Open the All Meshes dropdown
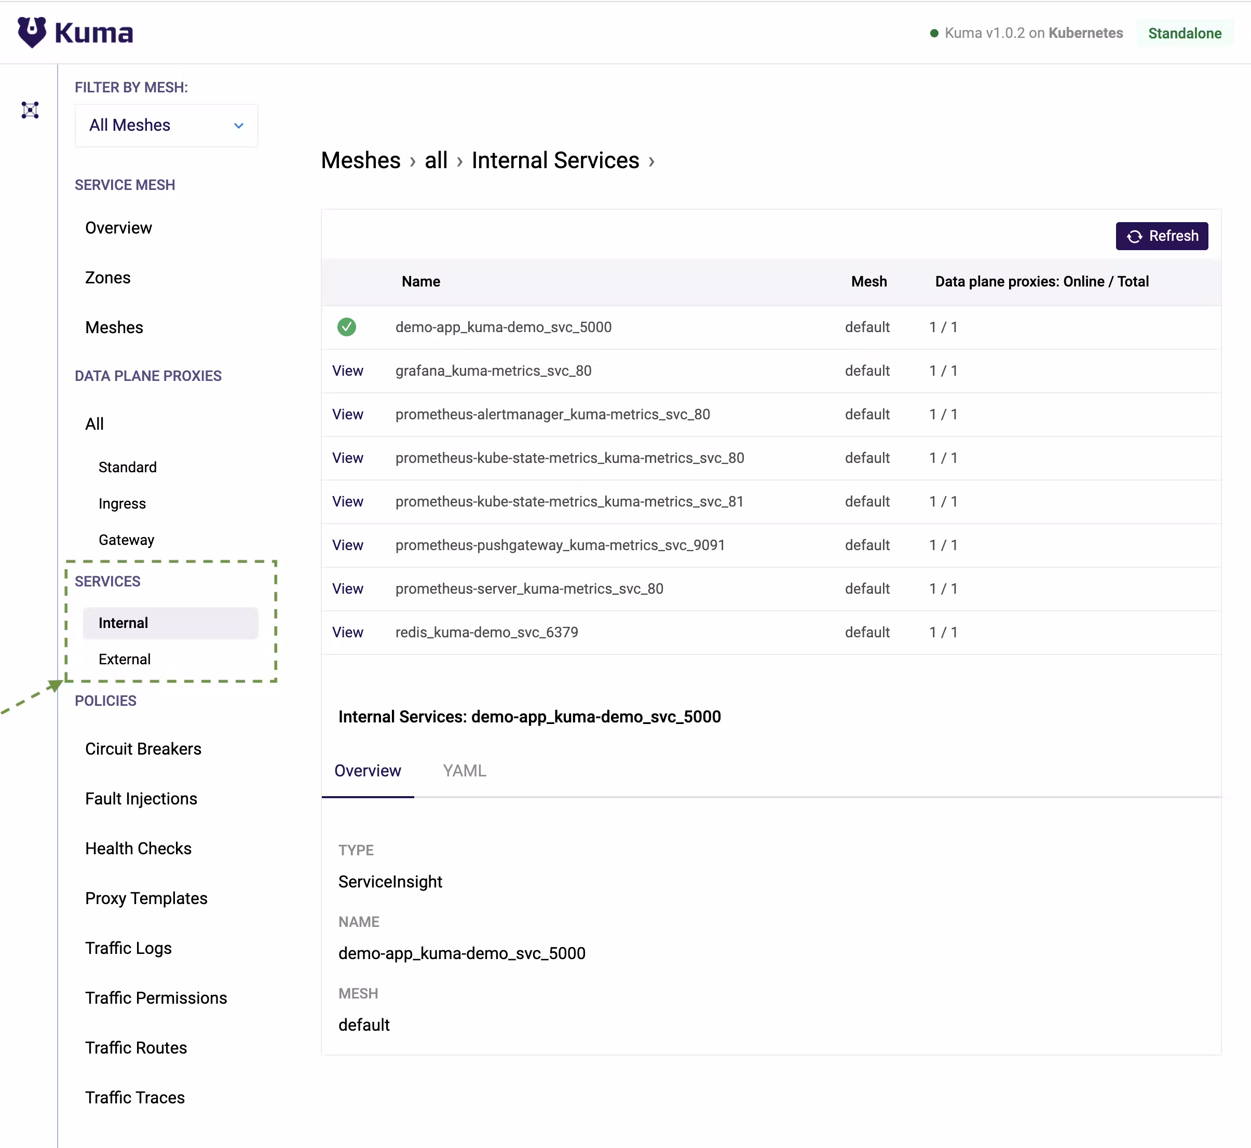The height and width of the screenshot is (1148, 1251). tap(166, 126)
